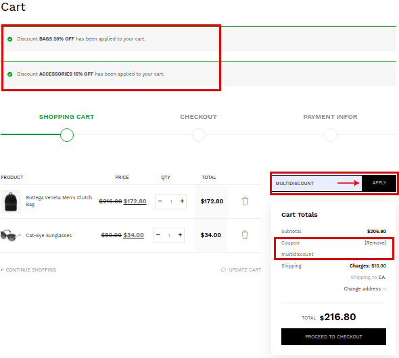This screenshot has height=358, width=399.
Task: Click the $34.00 discounted sunglasses price
Action: 134,235
